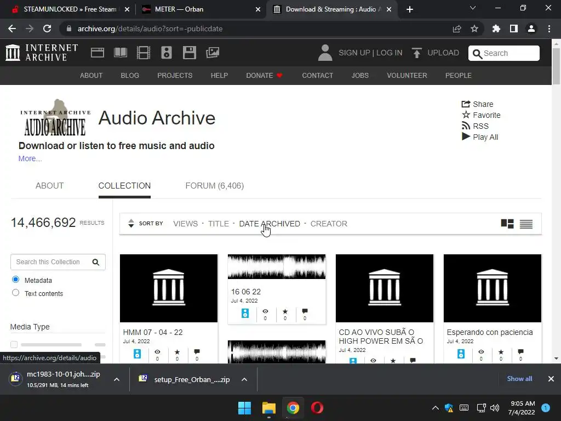This screenshot has width=561, height=421.
Task: Switch to list view icon
Action: pos(526,224)
